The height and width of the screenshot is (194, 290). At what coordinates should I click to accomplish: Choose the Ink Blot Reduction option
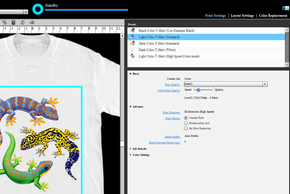click(x=186, y=128)
